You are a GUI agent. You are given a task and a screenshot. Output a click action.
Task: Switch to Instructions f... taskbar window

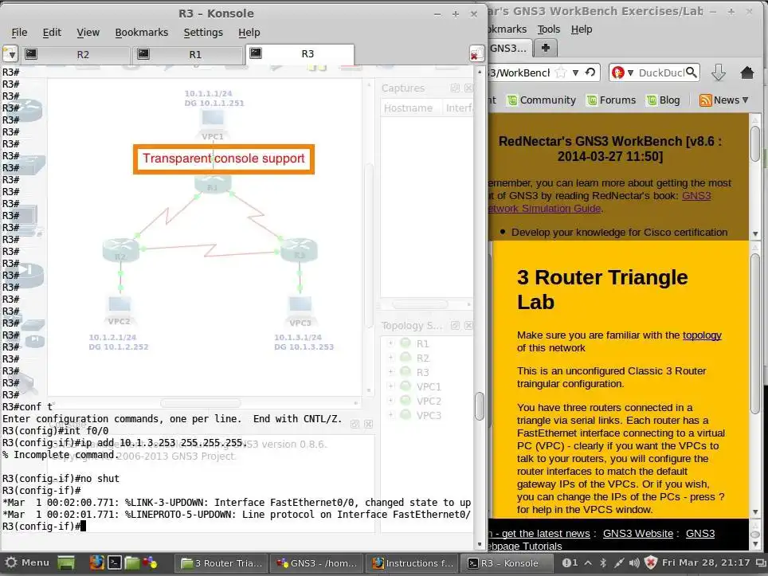[x=413, y=563]
